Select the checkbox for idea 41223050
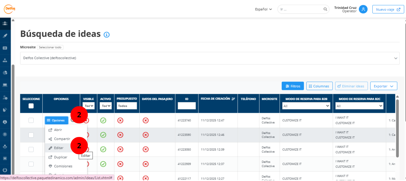 click(x=31, y=149)
